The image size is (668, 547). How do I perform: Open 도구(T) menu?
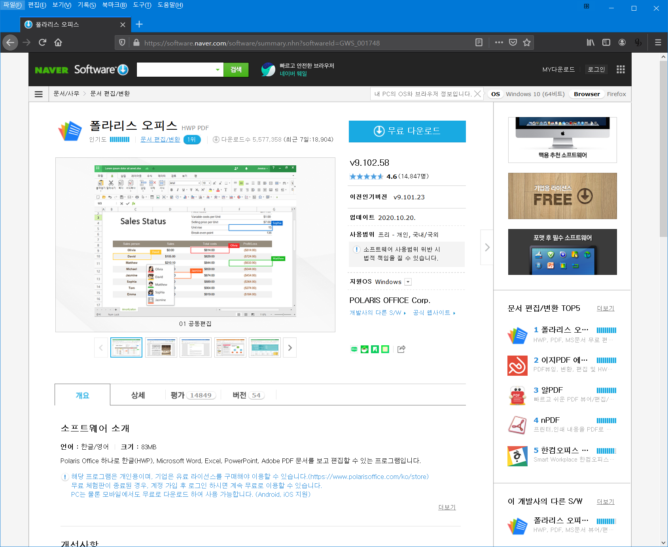(142, 5)
